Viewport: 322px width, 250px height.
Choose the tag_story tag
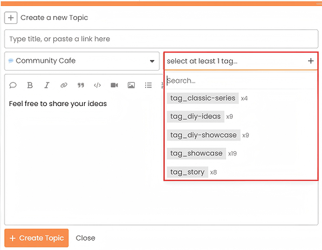tap(187, 172)
